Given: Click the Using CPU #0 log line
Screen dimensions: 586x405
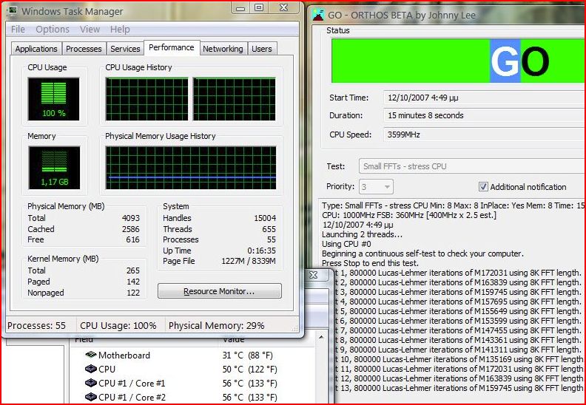Looking at the screenshot, I should (x=346, y=244).
